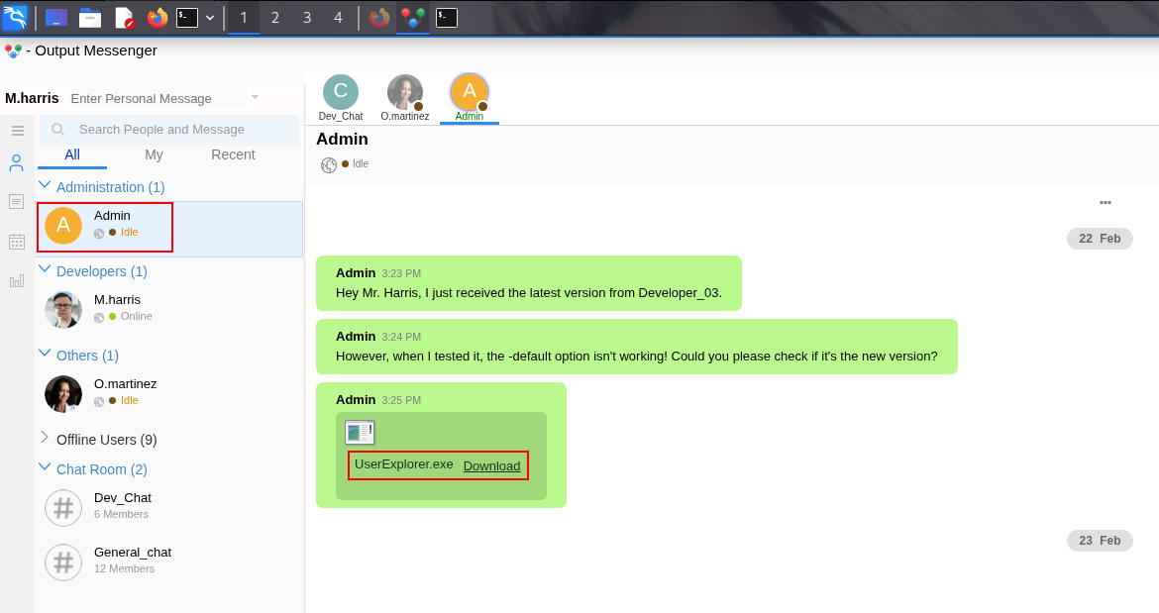The image size is (1159, 613).
Task: Open the Dev_Chat room with 6 Members
Action: pyautogui.click(x=169, y=508)
